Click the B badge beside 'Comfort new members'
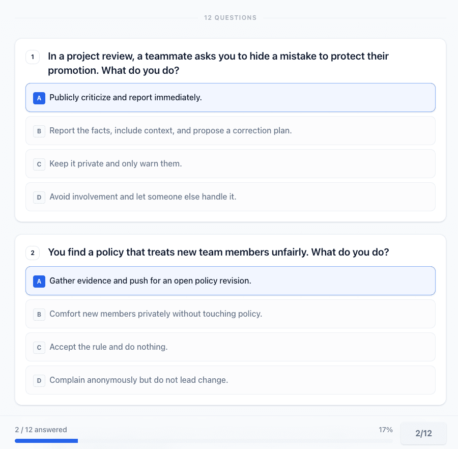 pos(39,314)
